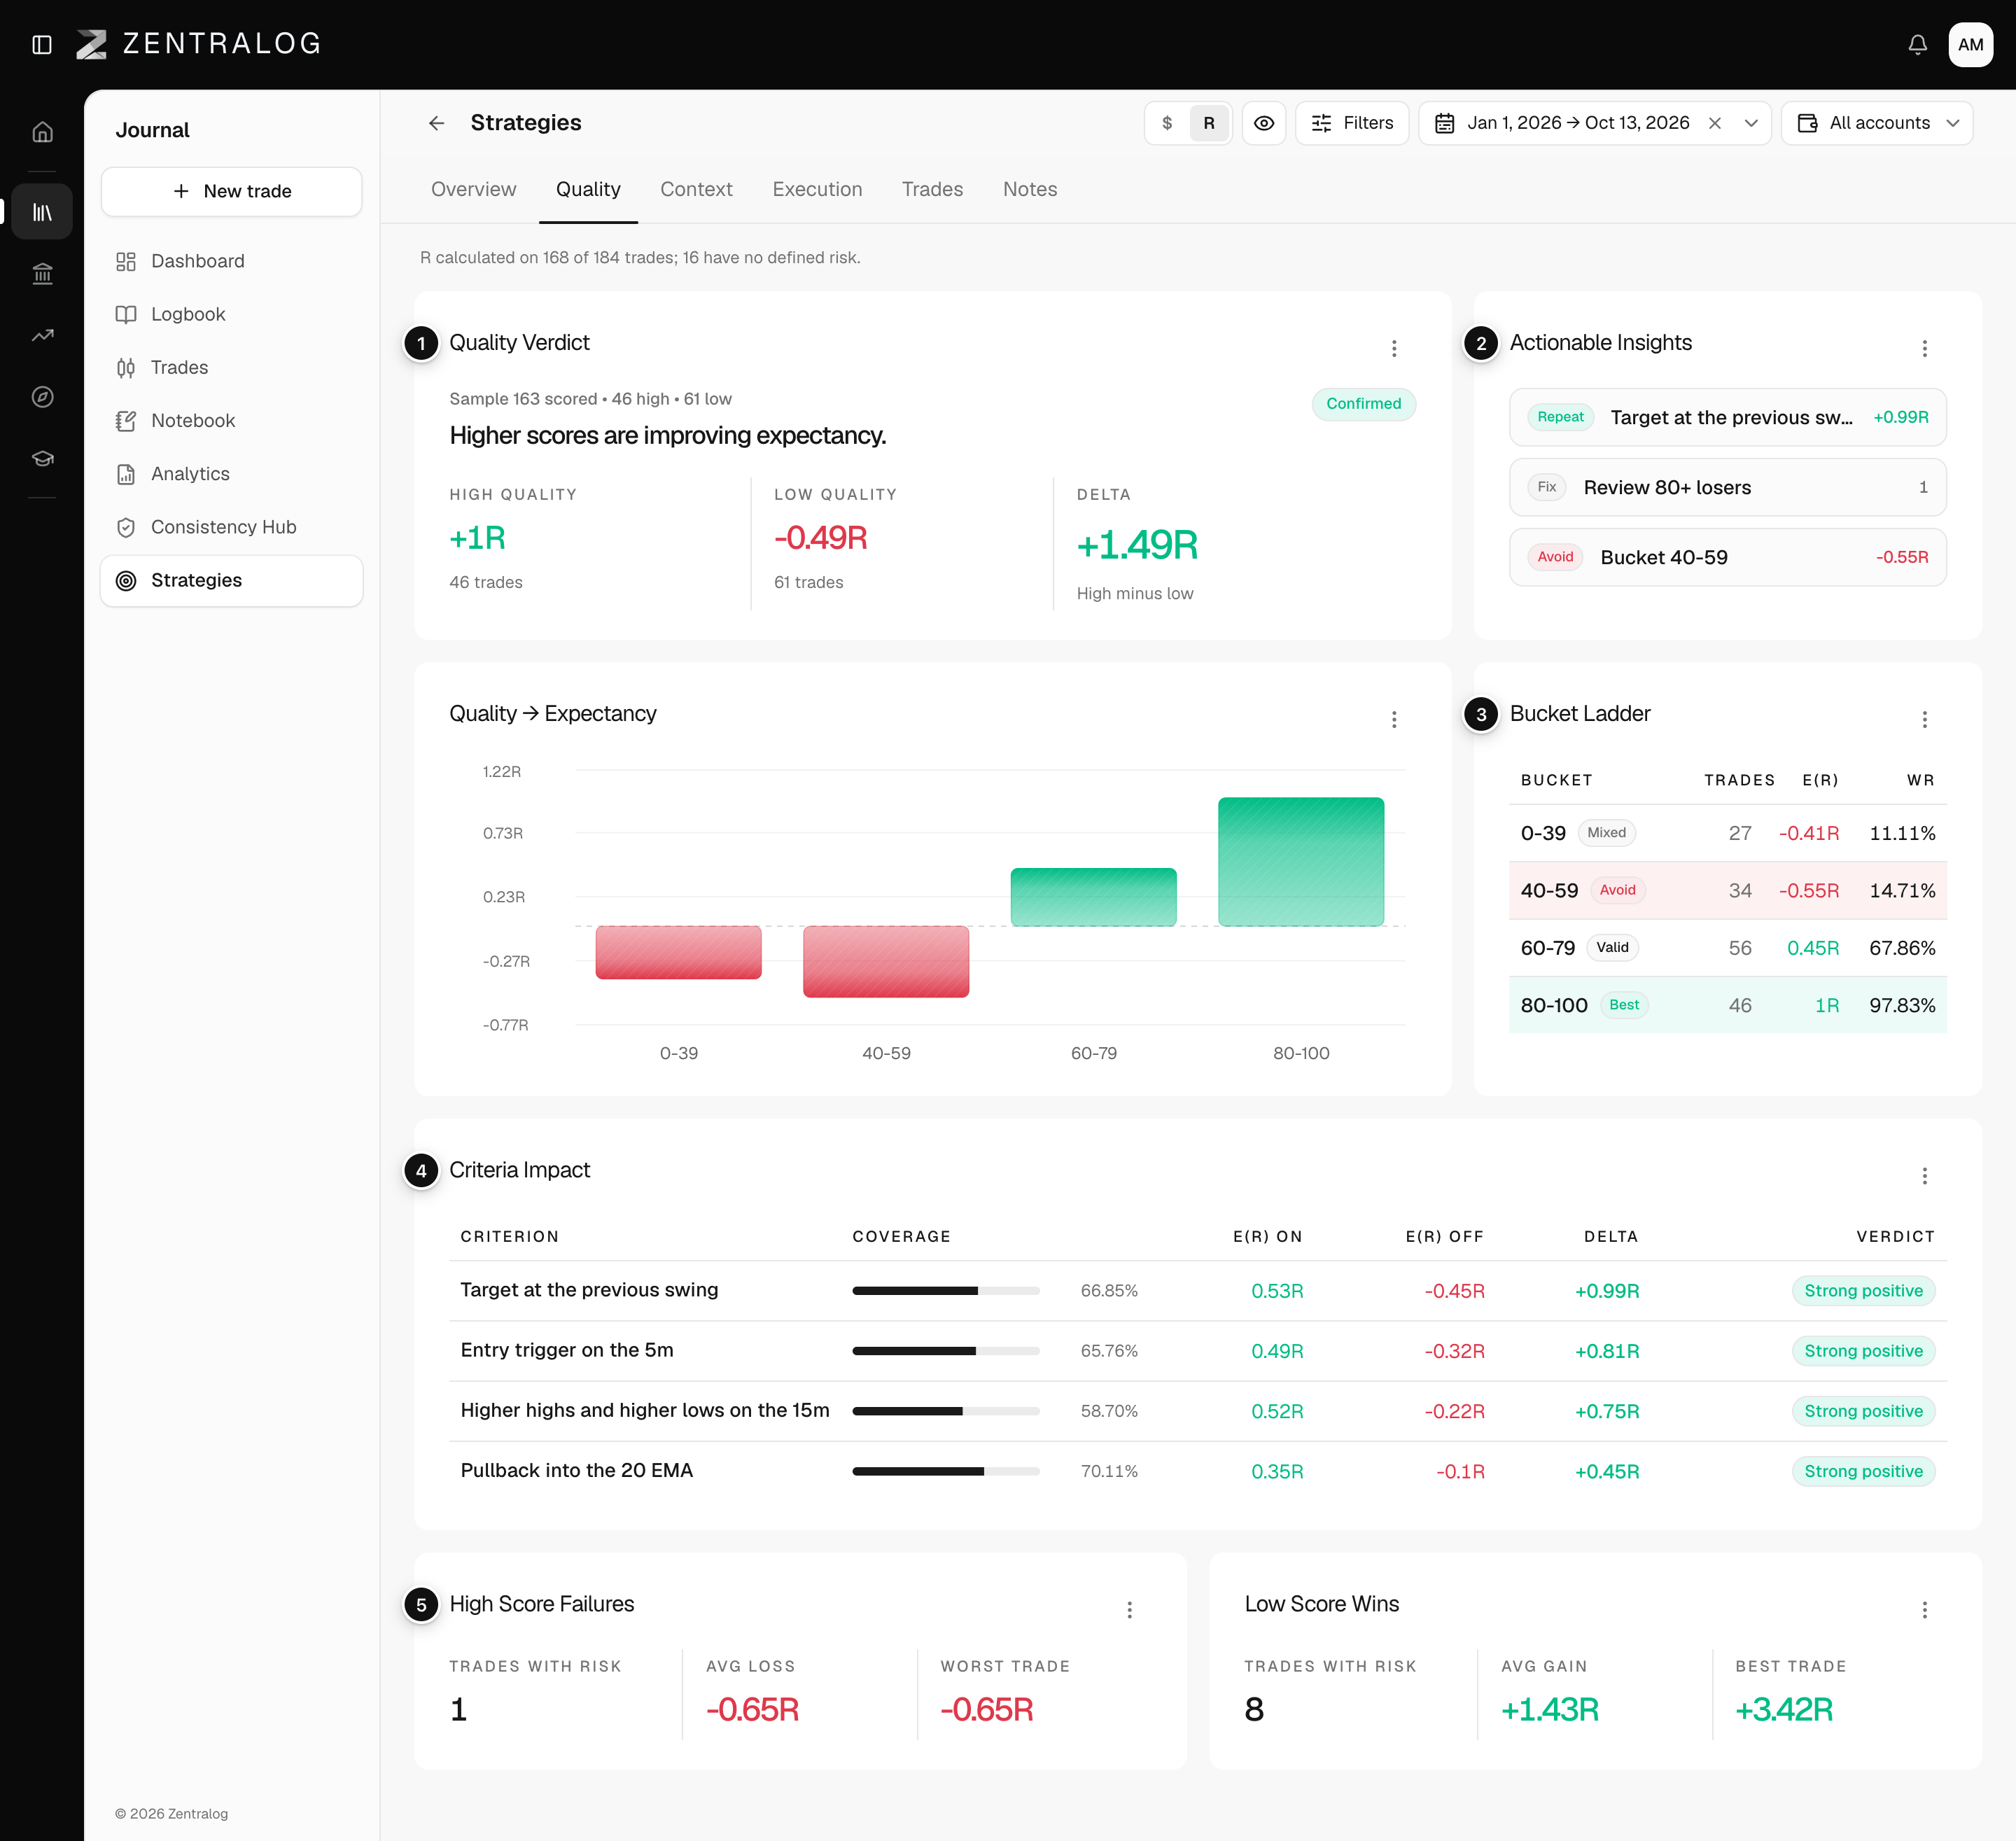Switch to the Execution tab
Screen dimensions: 2016x1841
[x=817, y=189]
